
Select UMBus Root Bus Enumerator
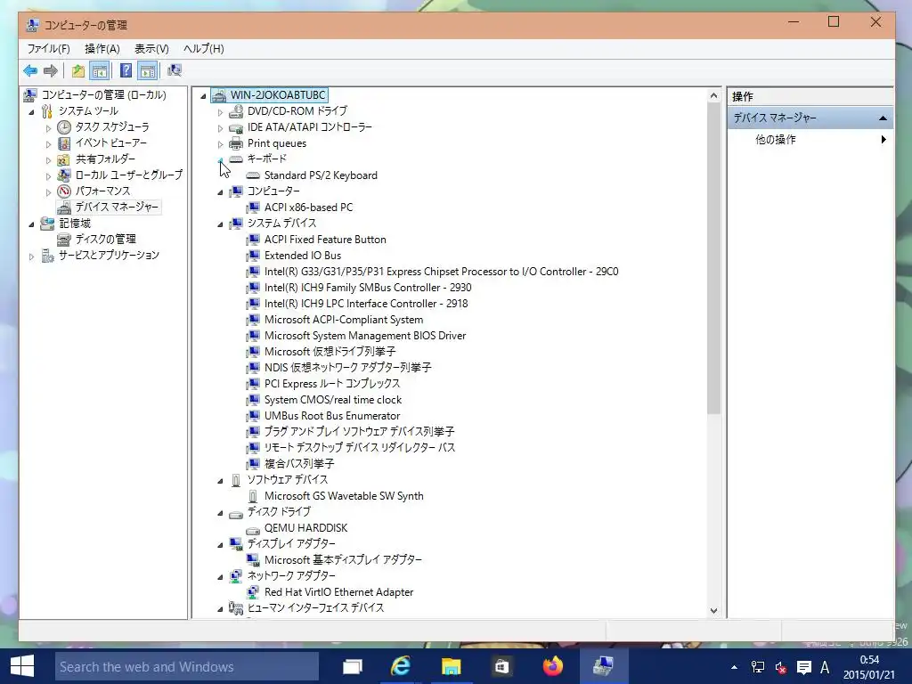[x=332, y=416]
